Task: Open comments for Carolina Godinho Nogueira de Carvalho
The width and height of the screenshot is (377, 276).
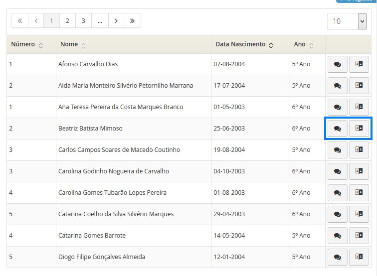Action: [x=337, y=171]
